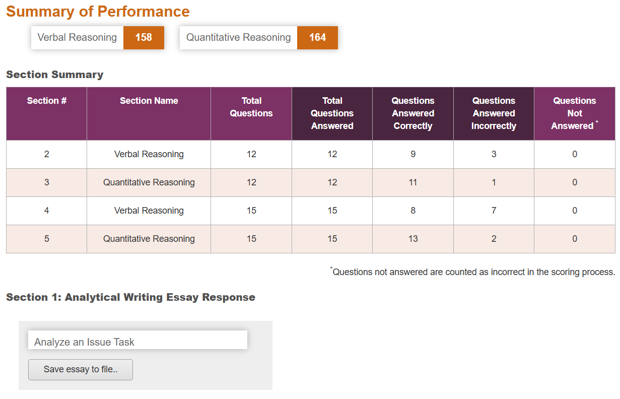Click the 13 correct answers cell
This screenshot has width=620, height=399.
click(413, 239)
